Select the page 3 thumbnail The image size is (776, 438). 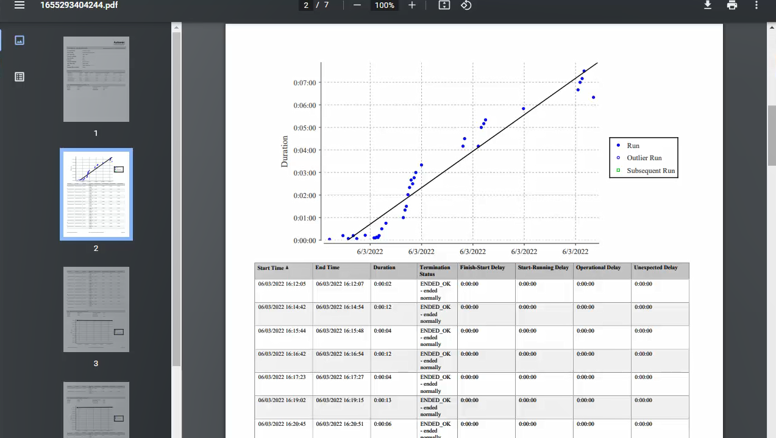[x=96, y=309]
